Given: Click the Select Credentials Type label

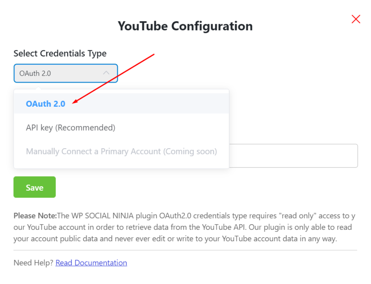Looking at the screenshot, I should click(60, 53).
